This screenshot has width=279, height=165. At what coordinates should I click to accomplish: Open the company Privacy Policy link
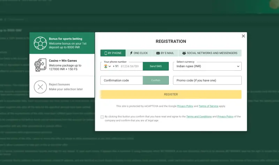pos(225,117)
